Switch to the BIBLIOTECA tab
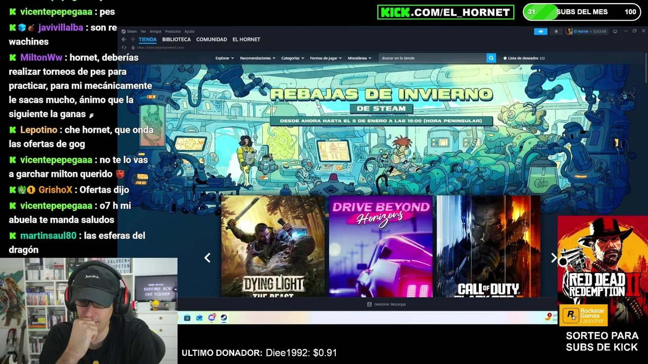 pyautogui.click(x=177, y=39)
